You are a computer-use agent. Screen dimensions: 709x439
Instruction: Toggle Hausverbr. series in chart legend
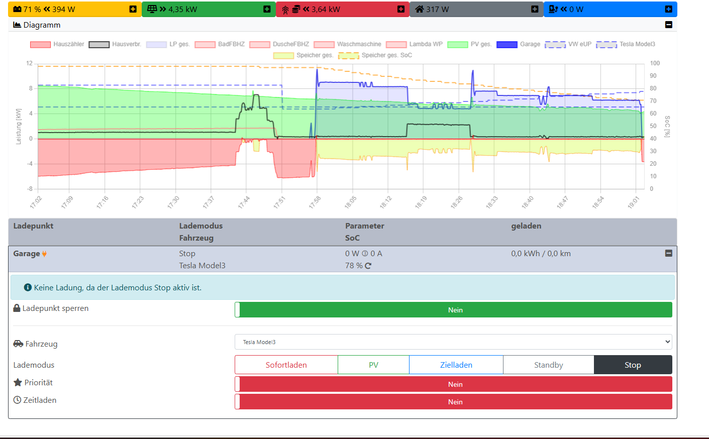pos(115,44)
